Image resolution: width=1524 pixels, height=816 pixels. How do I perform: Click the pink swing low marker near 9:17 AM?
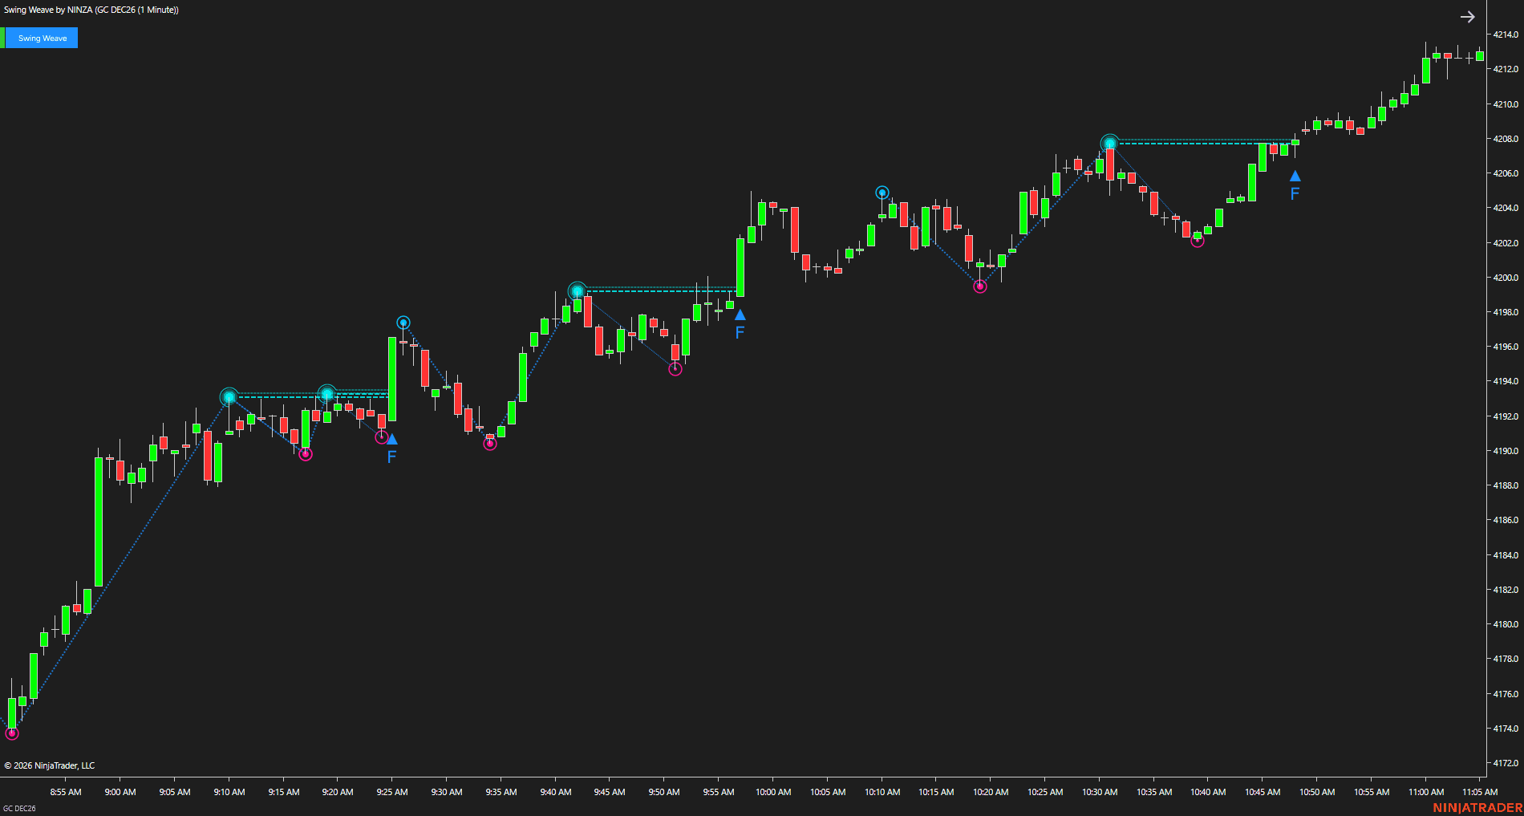coord(305,454)
